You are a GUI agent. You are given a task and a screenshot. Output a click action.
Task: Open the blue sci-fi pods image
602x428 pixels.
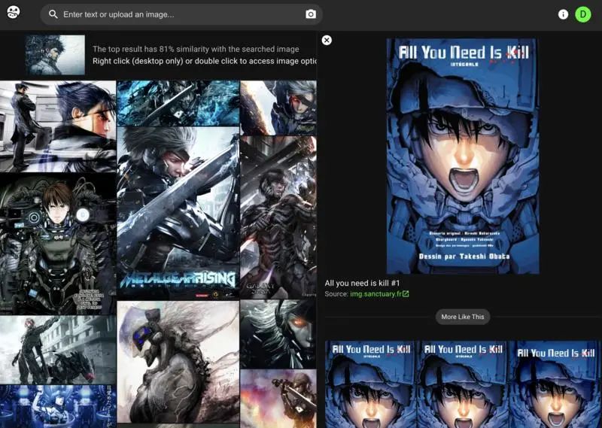tap(58, 406)
